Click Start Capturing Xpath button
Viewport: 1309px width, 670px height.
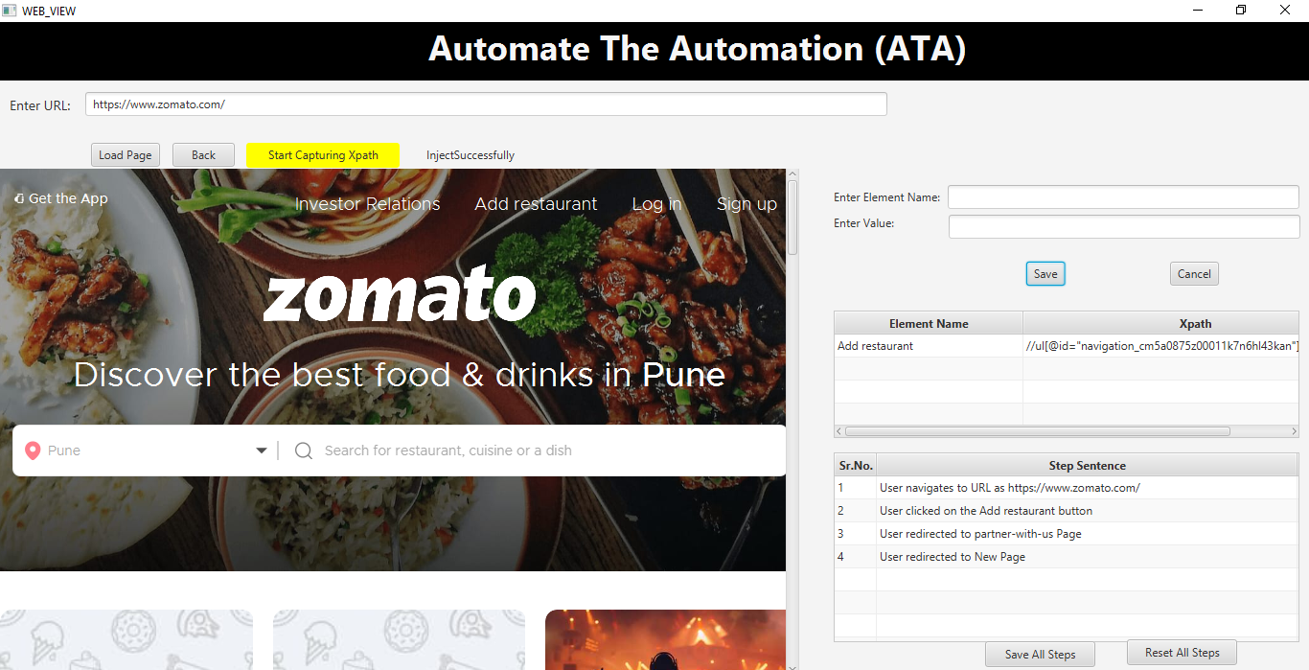pos(323,155)
